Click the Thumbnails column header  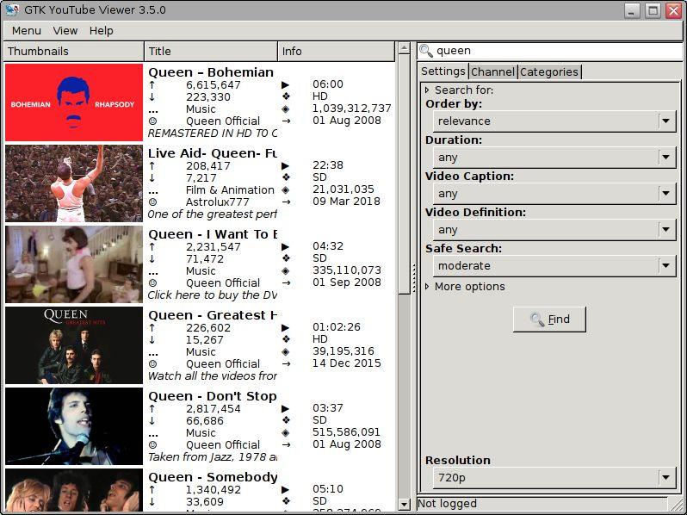click(74, 52)
